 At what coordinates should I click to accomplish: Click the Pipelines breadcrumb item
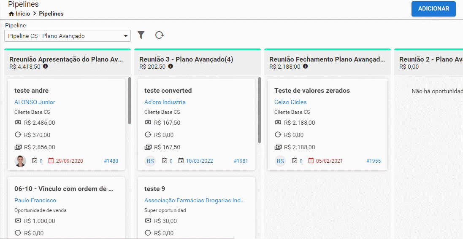click(x=51, y=13)
